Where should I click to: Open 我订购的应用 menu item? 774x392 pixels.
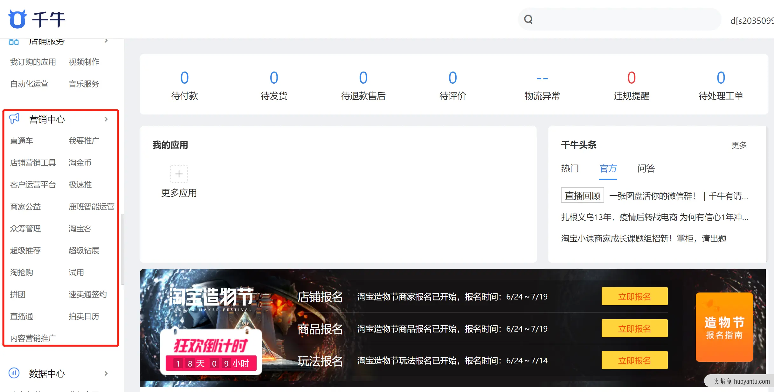pos(33,62)
